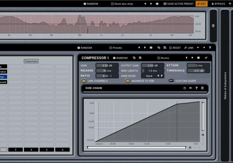Enable the CUSTOM SHAPE switch
The height and width of the screenshot is (163, 233).
pyautogui.click(x=171, y=81)
